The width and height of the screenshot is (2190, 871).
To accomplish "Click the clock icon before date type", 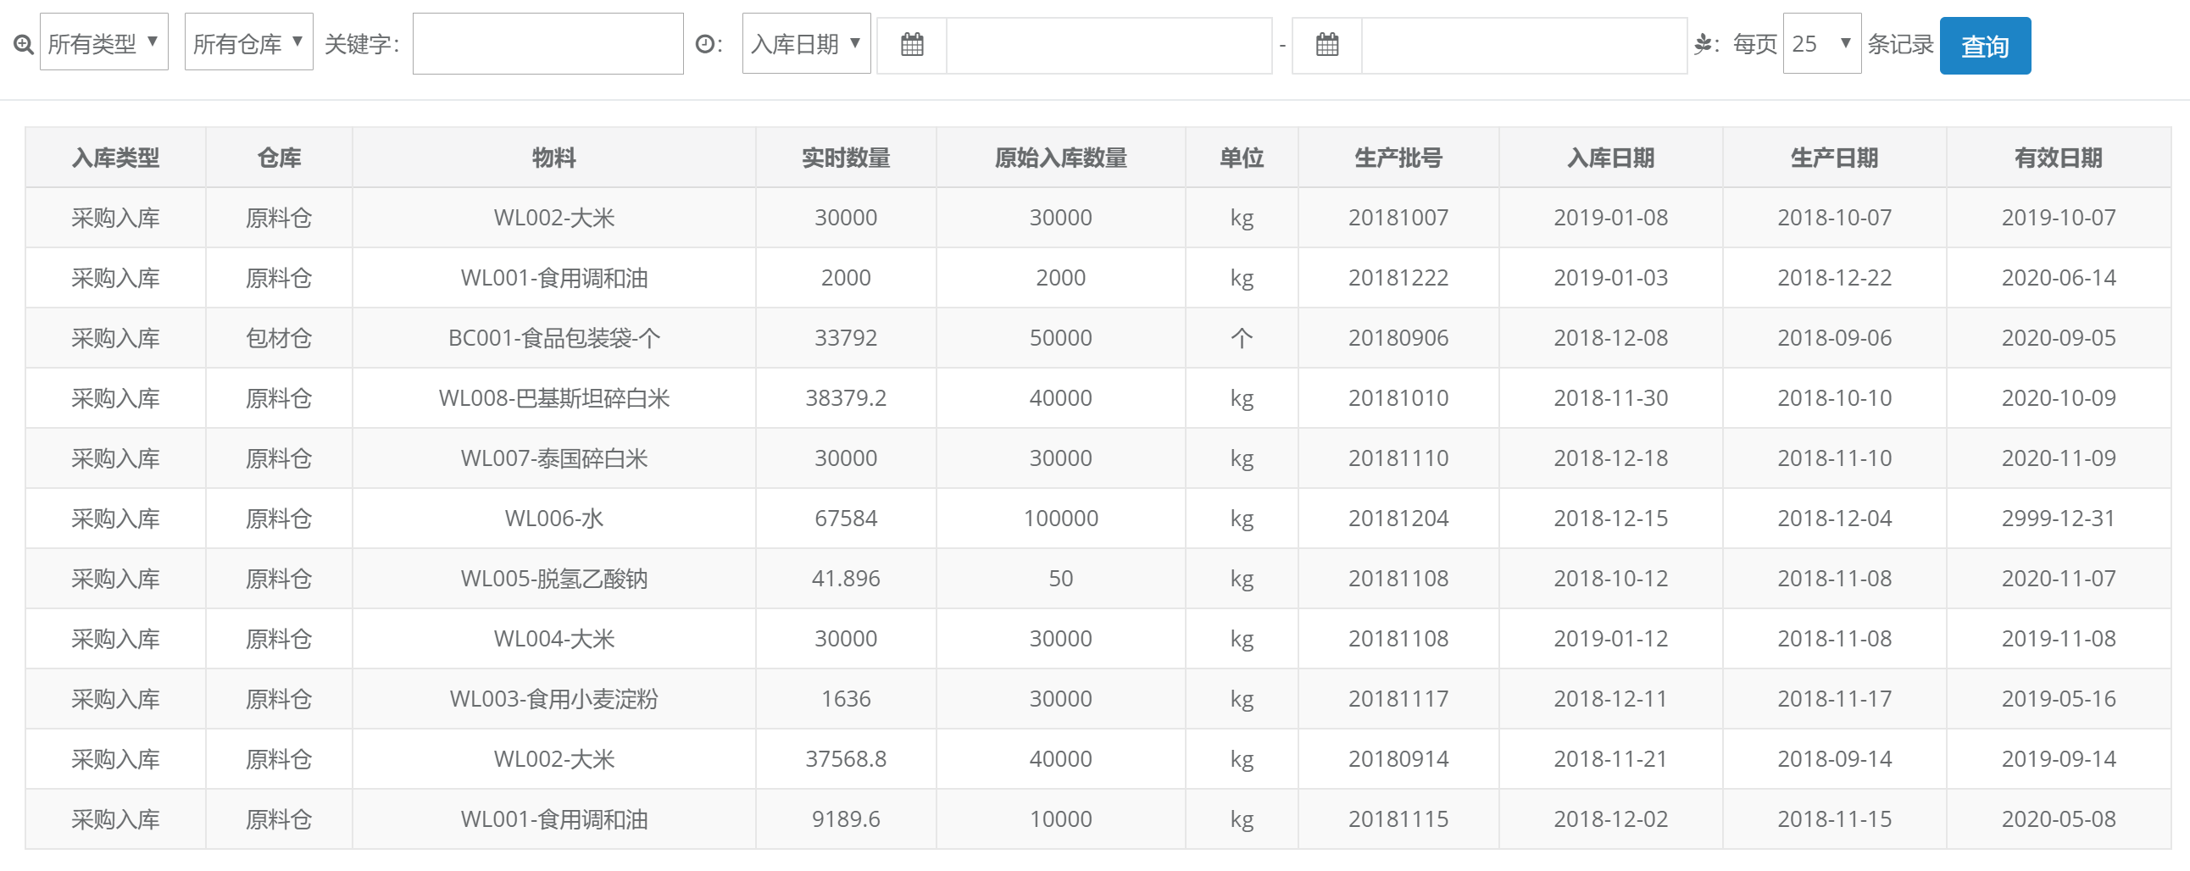I will pos(704,44).
